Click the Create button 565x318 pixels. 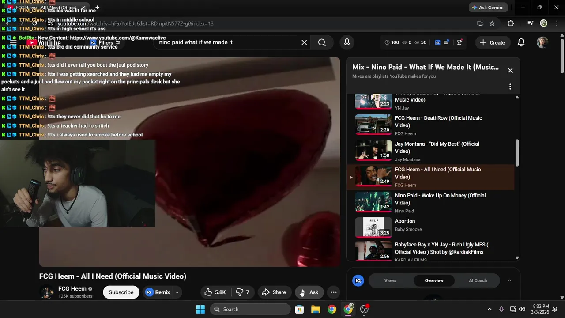tap(492, 42)
